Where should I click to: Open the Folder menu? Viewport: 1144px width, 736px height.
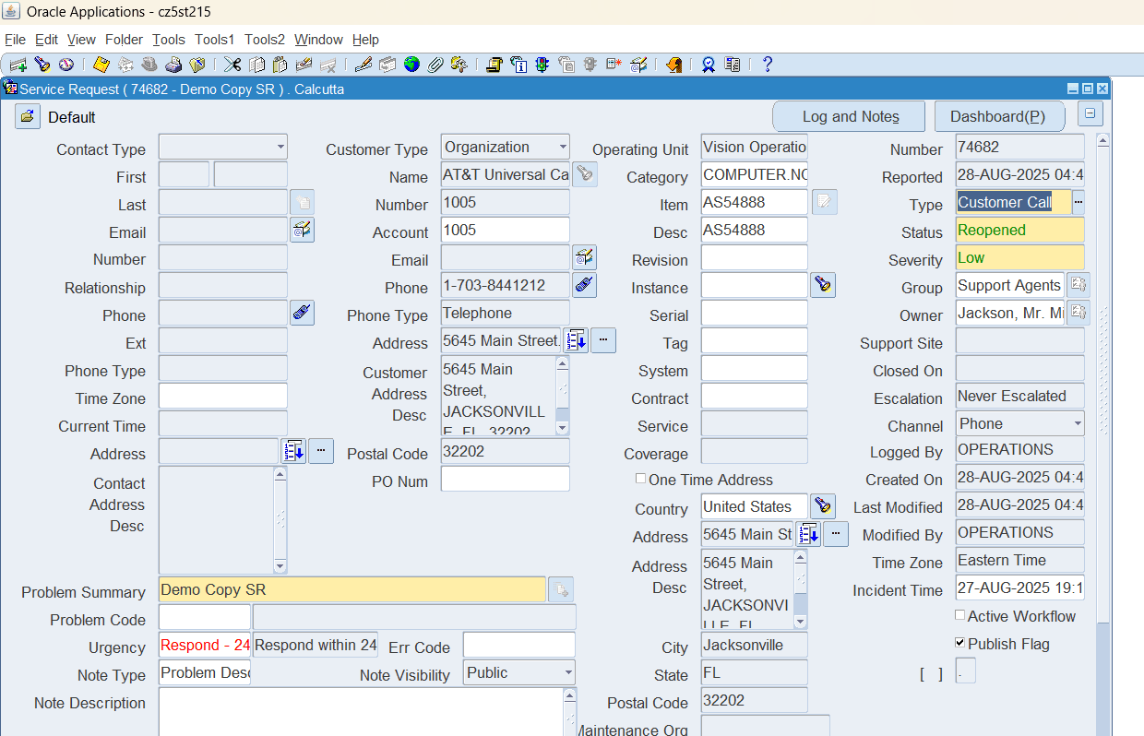point(124,40)
